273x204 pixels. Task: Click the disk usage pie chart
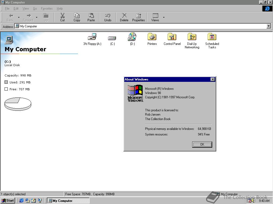pyautogui.click(x=18, y=104)
